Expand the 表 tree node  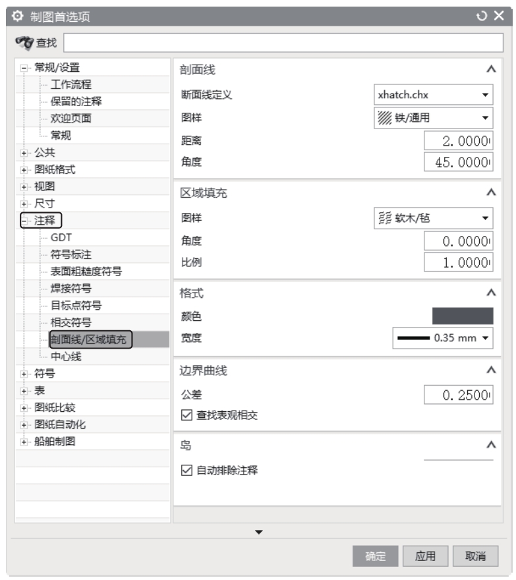[24, 391]
